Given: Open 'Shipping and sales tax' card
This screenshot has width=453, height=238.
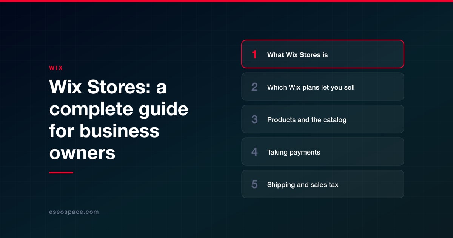Looking at the screenshot, I should coord(323,184).
